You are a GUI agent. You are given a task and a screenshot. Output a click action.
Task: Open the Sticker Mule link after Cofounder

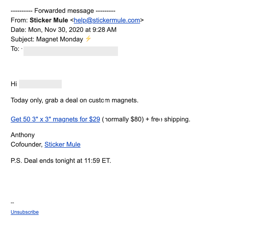point(62,144)
